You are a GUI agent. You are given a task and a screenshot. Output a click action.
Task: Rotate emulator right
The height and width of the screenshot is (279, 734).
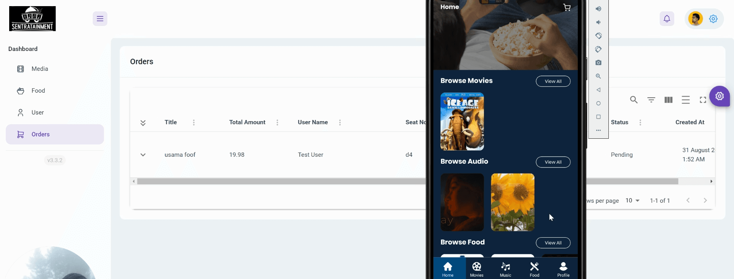pos(598,49)
